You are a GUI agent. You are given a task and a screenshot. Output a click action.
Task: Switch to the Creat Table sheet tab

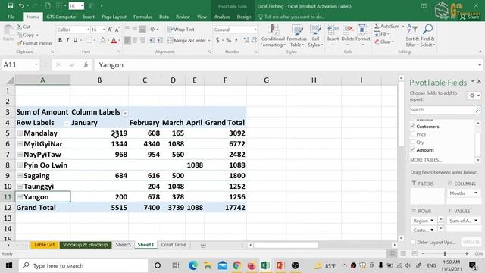(174, 245)
